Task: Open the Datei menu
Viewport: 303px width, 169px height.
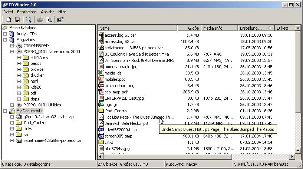Action: tap(8, 12)
